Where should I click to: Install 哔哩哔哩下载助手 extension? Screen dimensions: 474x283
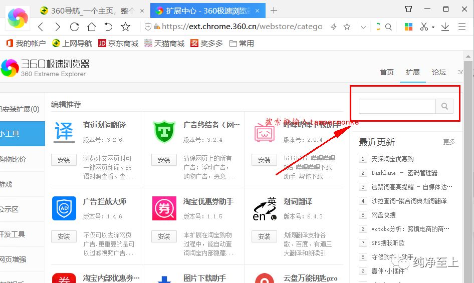pos(264,160)
